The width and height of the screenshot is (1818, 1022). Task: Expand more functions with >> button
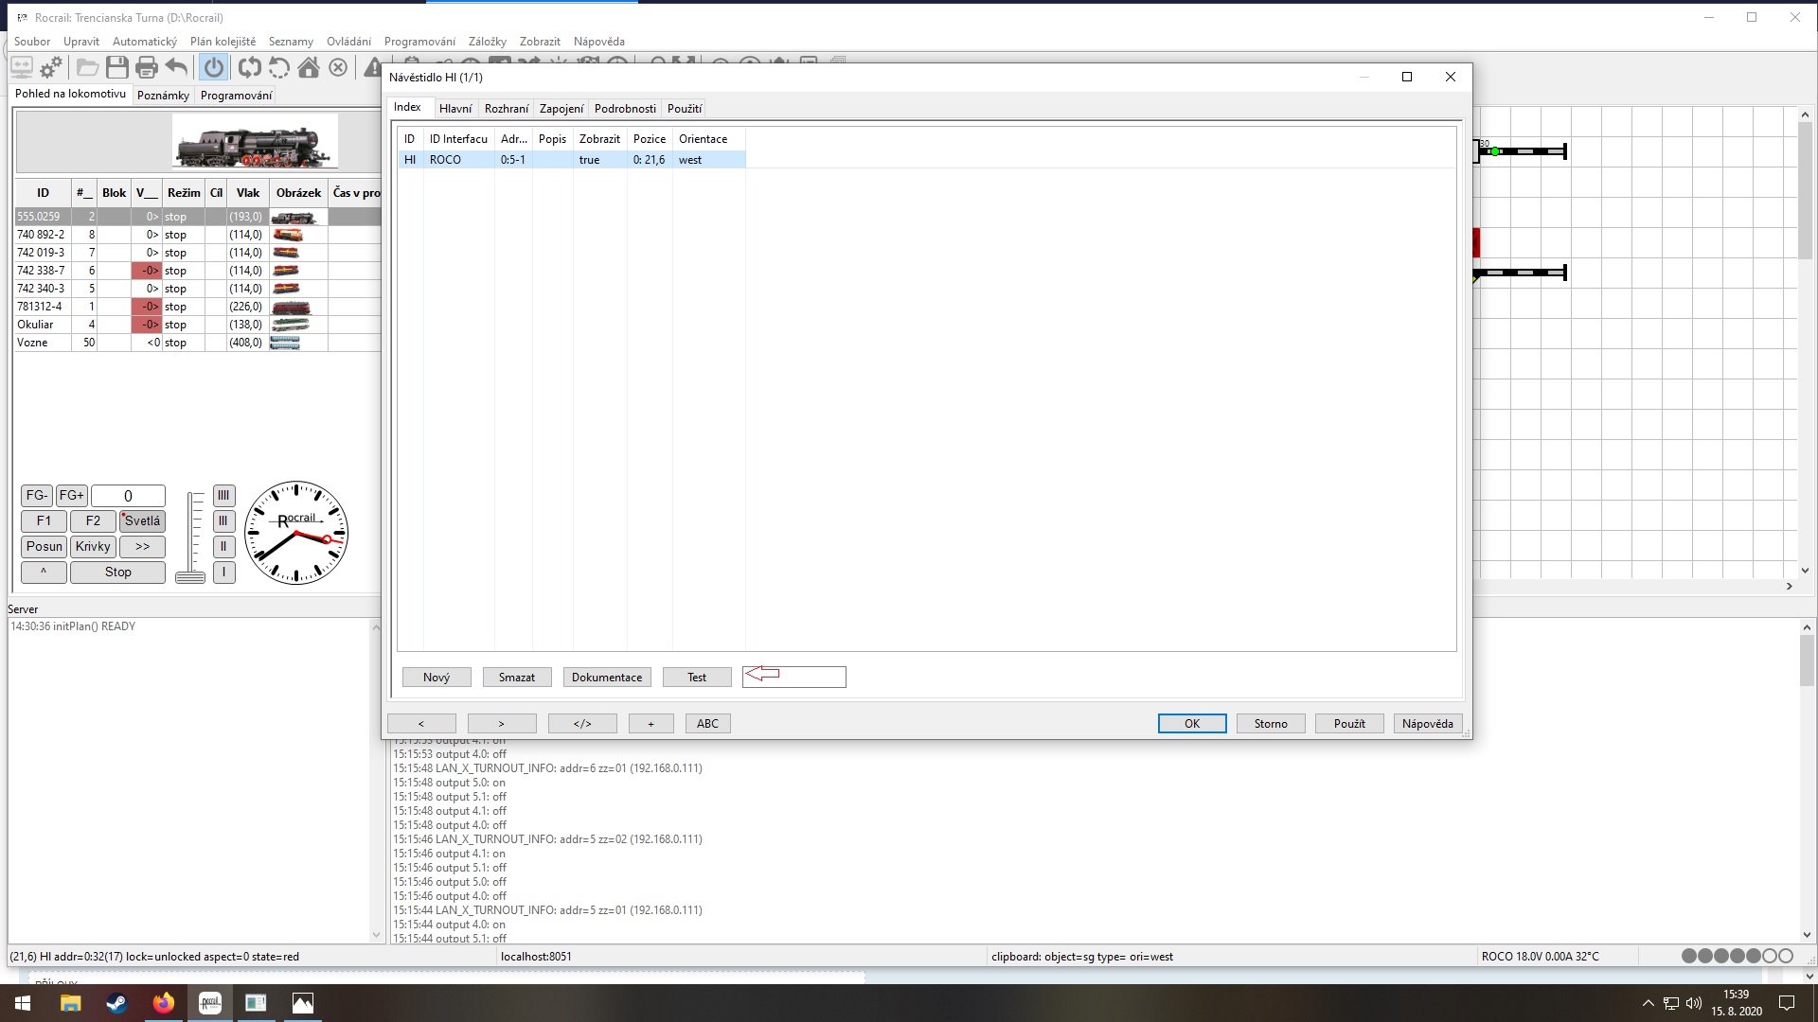(142, 546)
